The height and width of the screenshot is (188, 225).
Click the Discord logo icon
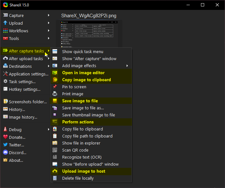5,153
